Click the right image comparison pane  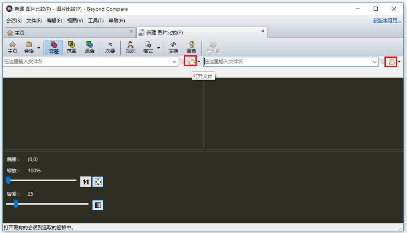click(x=304, y=113)
